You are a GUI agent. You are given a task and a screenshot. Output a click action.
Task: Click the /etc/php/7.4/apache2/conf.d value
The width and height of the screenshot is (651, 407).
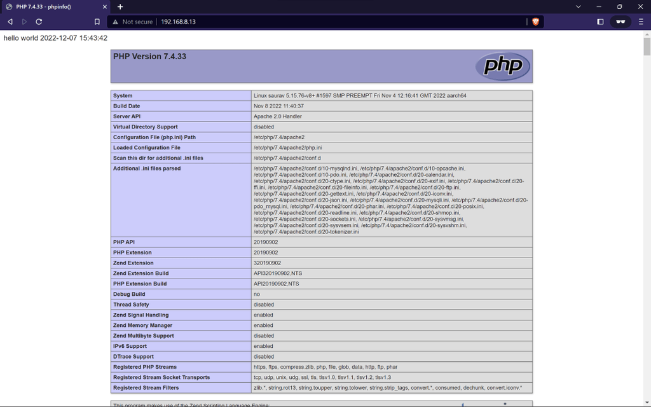pos(287,158)
